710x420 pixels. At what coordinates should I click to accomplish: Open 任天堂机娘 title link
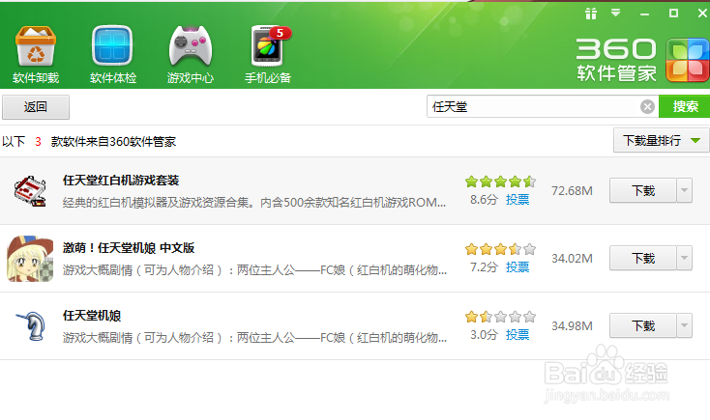[92, 316]
